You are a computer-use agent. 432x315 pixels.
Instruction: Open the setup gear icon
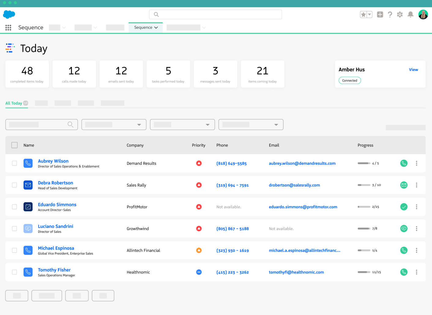click(400, 14)
